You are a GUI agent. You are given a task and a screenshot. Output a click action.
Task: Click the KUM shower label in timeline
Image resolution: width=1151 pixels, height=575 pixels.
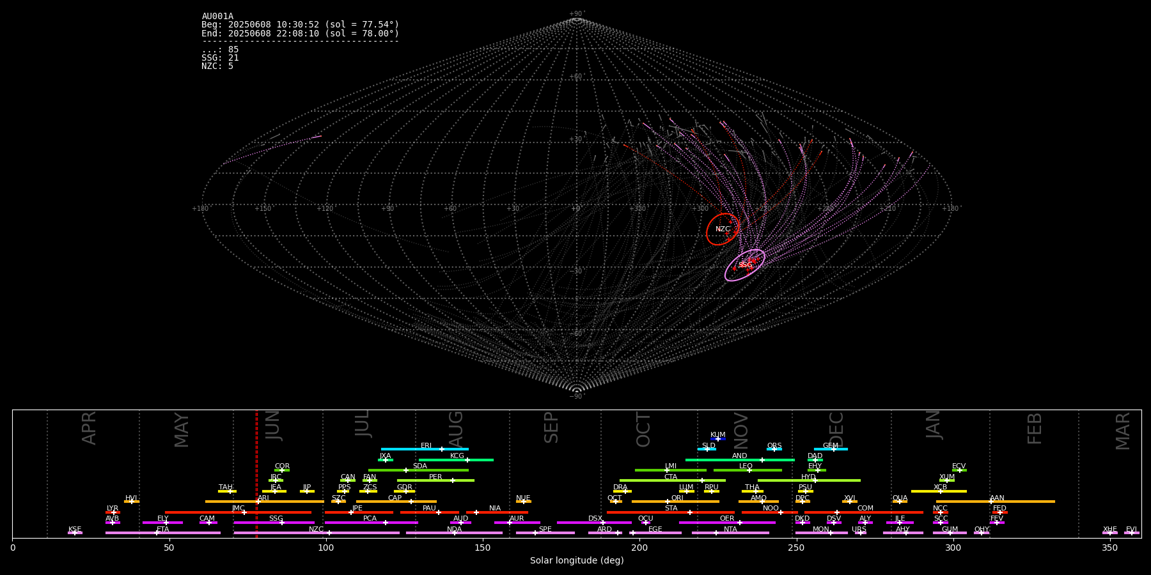point(717,435)
